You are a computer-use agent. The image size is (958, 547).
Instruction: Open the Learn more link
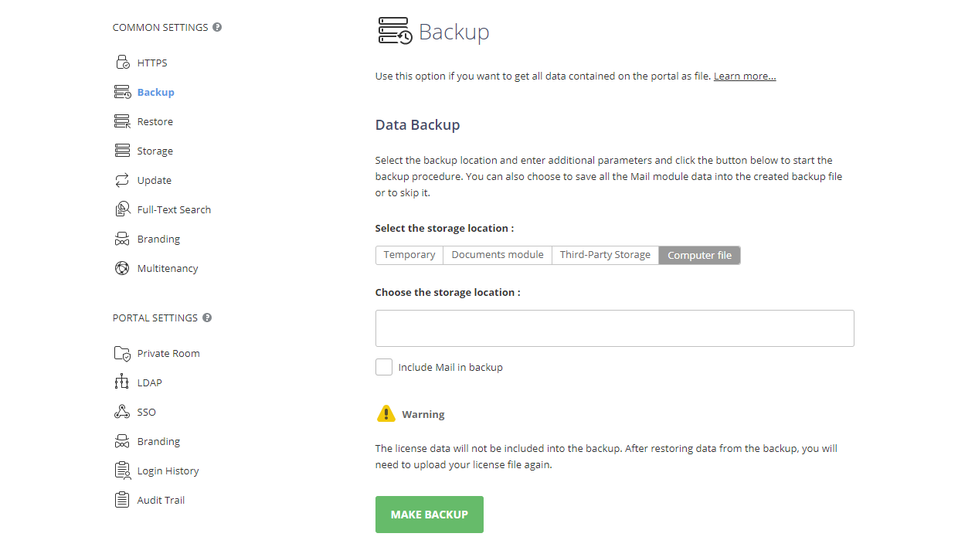pyautogui.click(x=744, y=76)
